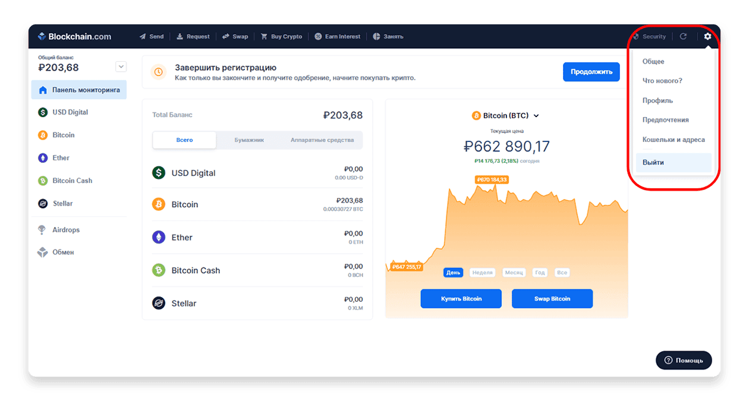Click the Airdrops parachute icon
The height and width of the screenshot is (401, 749).
(x=42, y=230)
